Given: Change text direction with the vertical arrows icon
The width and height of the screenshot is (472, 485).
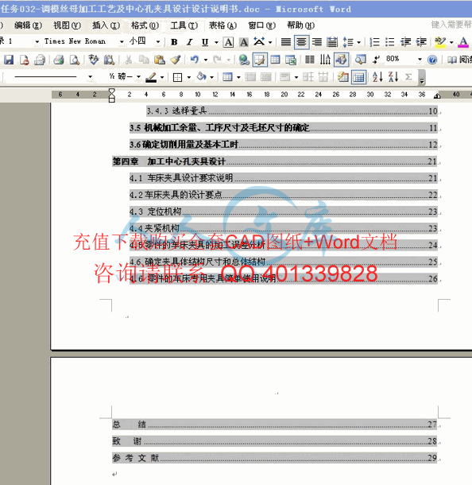Looking at the screenshot, I should pos(325,60).
